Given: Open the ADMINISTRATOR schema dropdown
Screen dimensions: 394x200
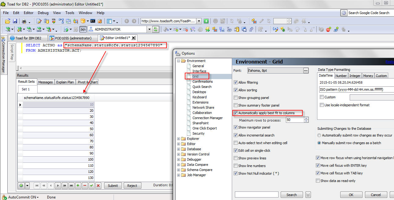Looking at the screenshot, I should [x=149, y=29].
